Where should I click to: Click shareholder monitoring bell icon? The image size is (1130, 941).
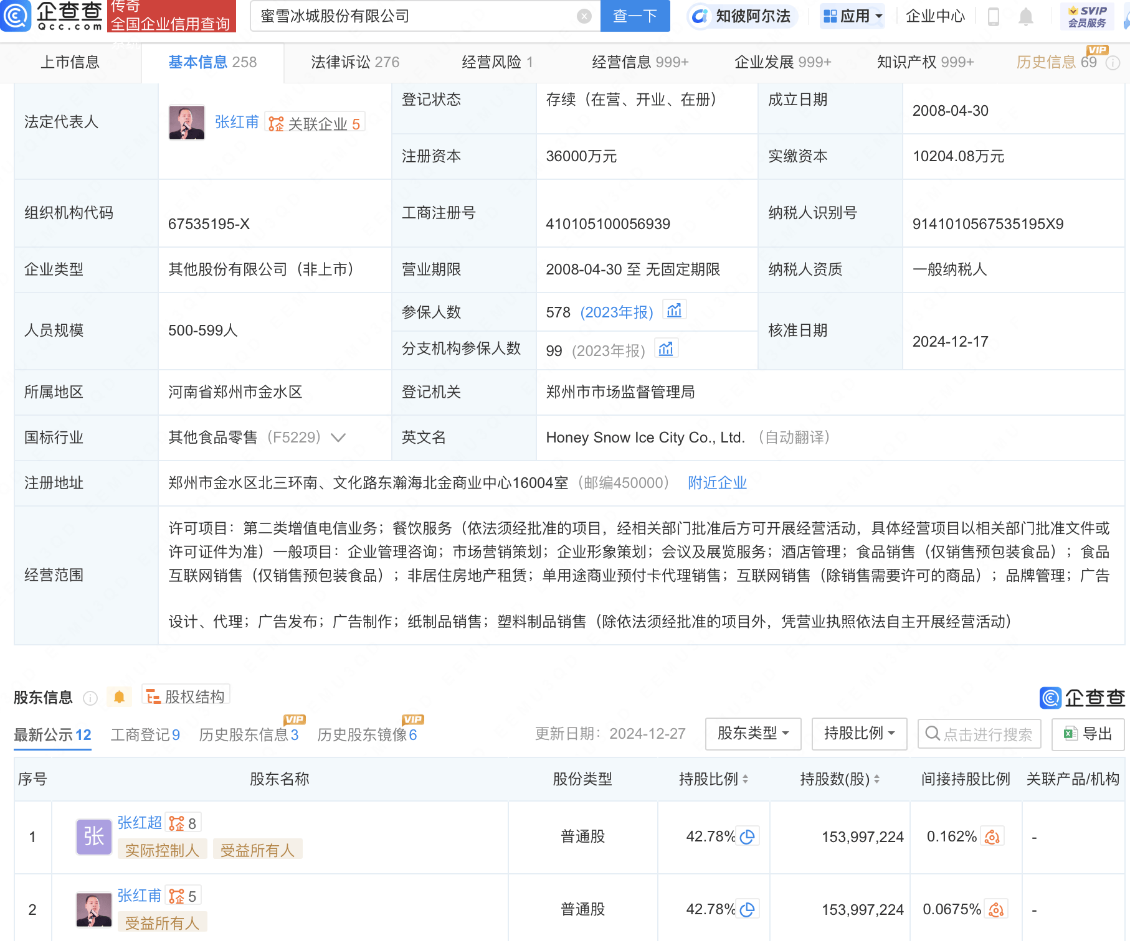(x=119, y=697)
